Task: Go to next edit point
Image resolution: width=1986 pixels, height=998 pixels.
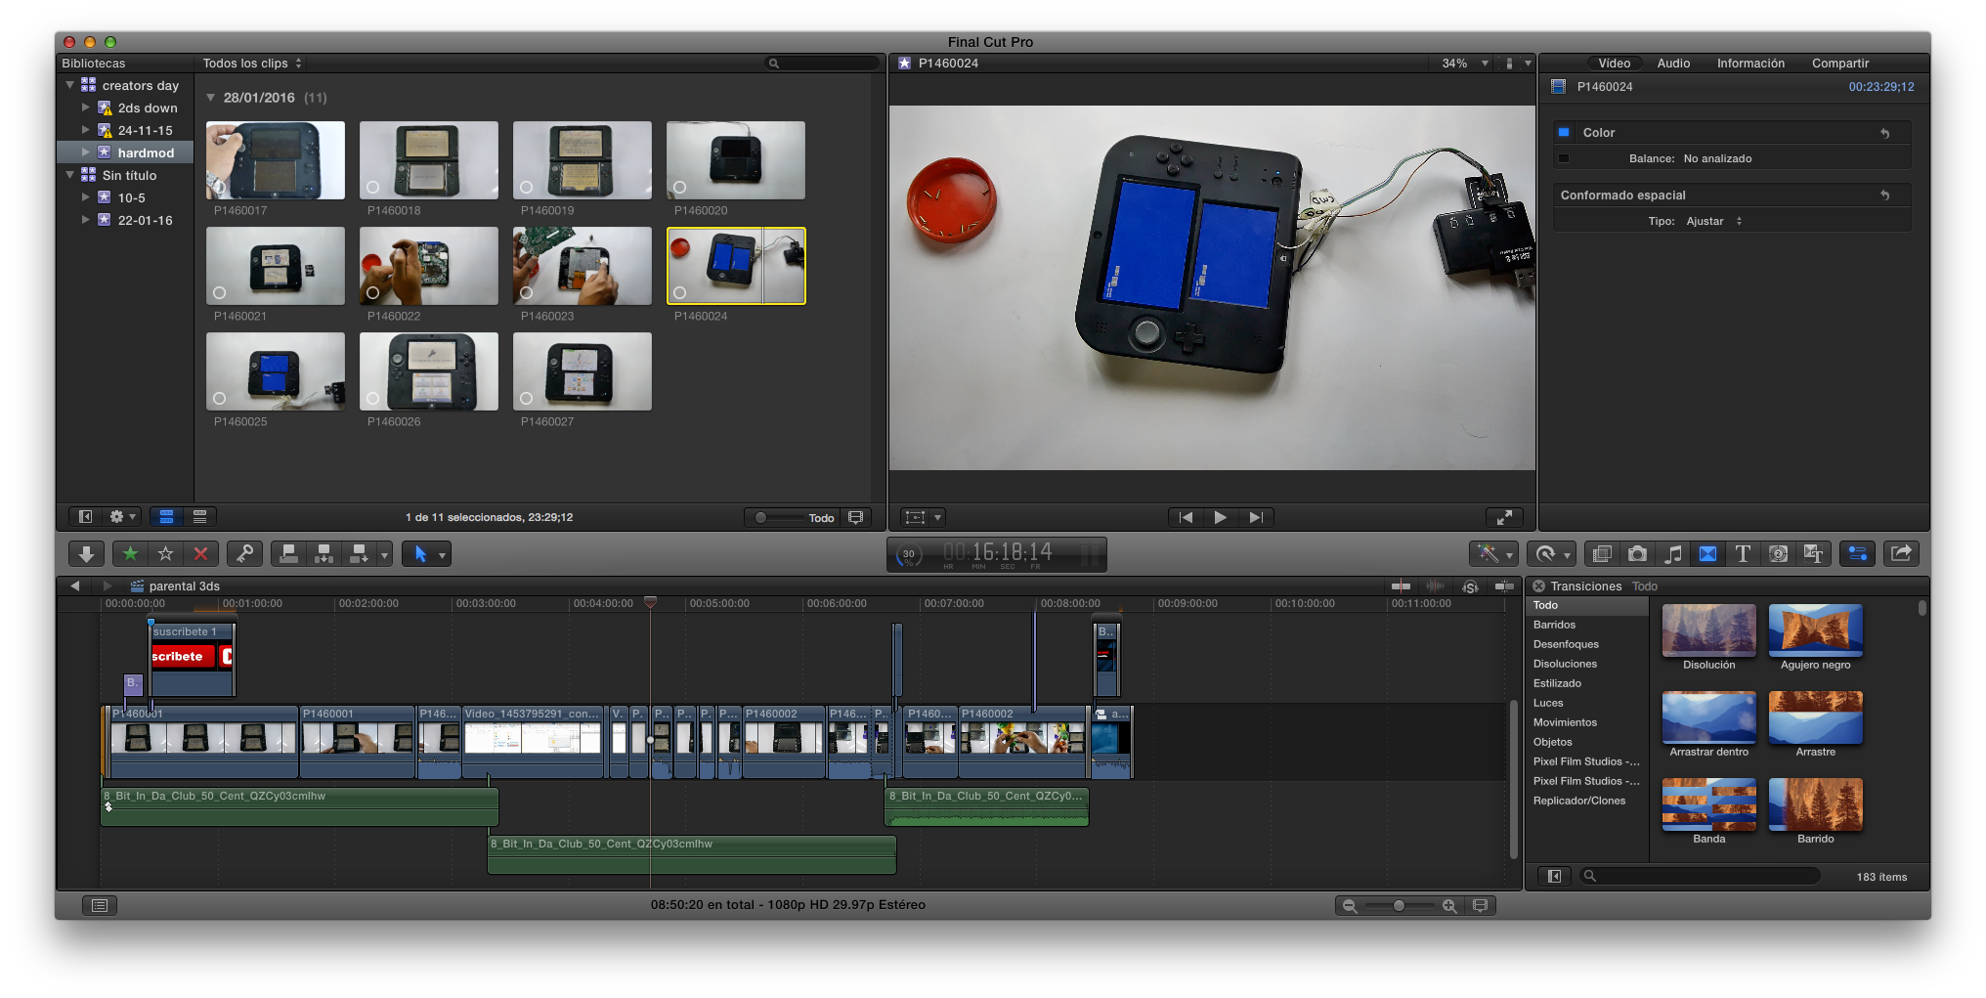Action: tap(1256, 517)
